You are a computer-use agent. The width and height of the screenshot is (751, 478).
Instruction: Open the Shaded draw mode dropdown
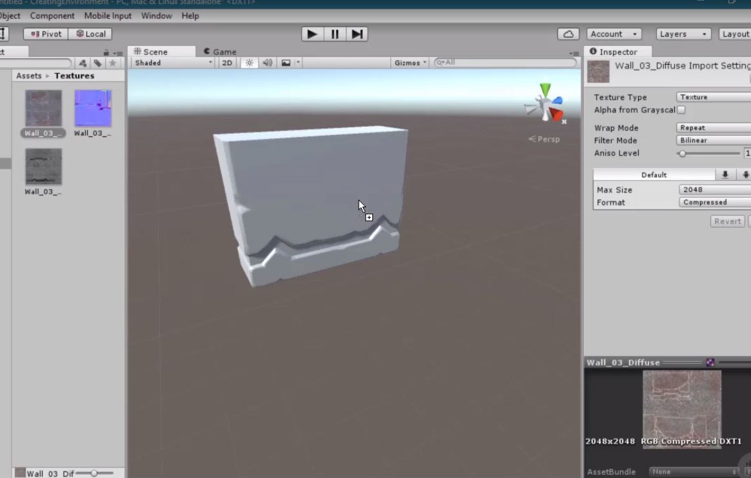pos(171,63)
